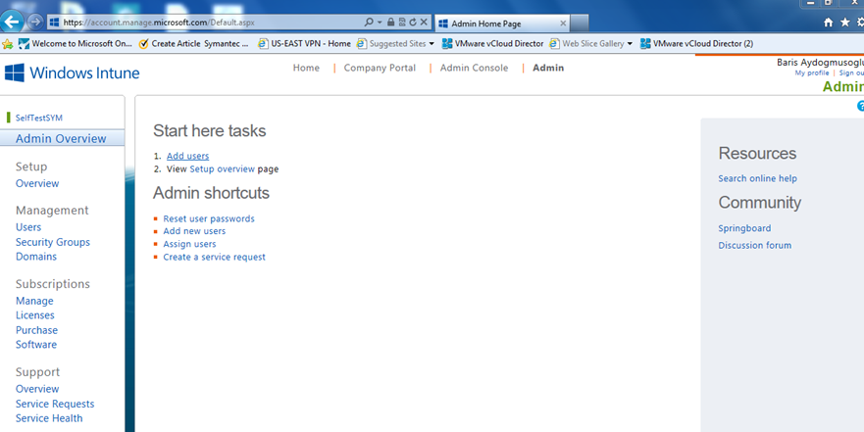Image resolution: width=864 pixels, height=432 pixels.
Task: Click the Admin shortcuts heading
Action: click(211, 193)
